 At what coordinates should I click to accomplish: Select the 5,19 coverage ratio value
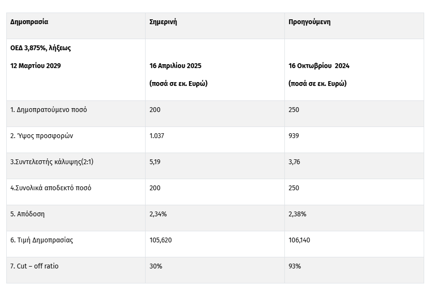point(155,162)
